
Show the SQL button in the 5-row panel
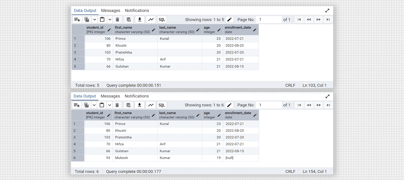click(x=162, y=20)
